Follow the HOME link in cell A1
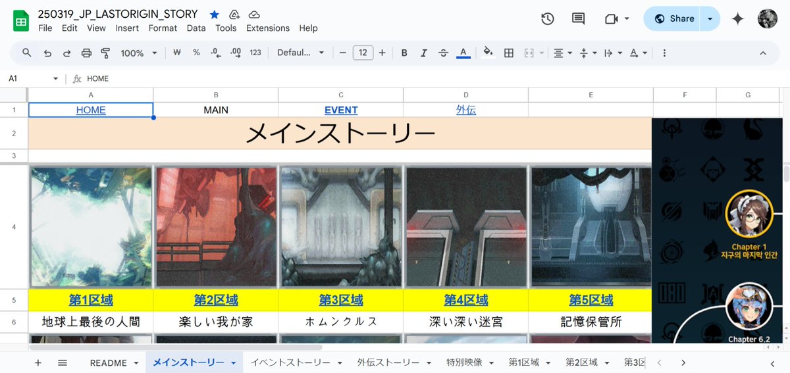The width and height of the screenshot is (790, 373). (x=91, y=110)
